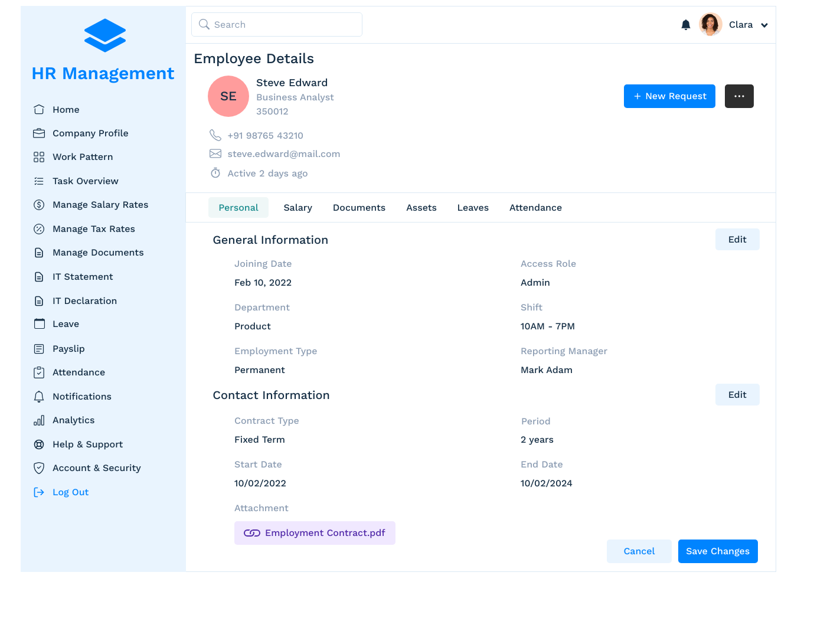
Task: Click the HR Management logo icon
Action: pos(104,35)
